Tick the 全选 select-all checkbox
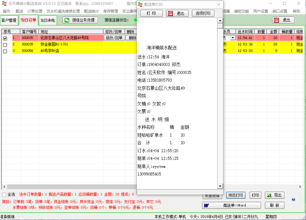This screenshot has height=220, width=306. 4,195
